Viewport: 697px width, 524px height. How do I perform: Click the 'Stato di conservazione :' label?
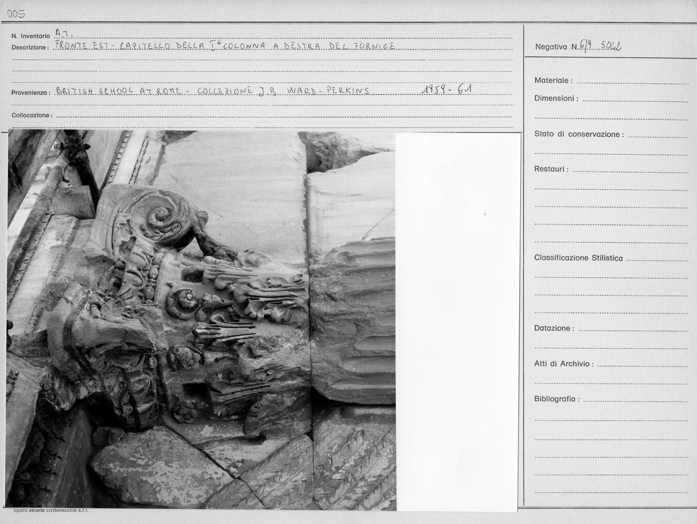(x=579, y=134)
